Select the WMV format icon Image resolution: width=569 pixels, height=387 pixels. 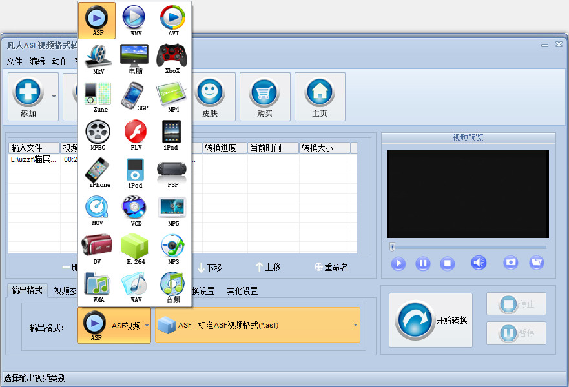pyautogui.click(x=134, y=19)
